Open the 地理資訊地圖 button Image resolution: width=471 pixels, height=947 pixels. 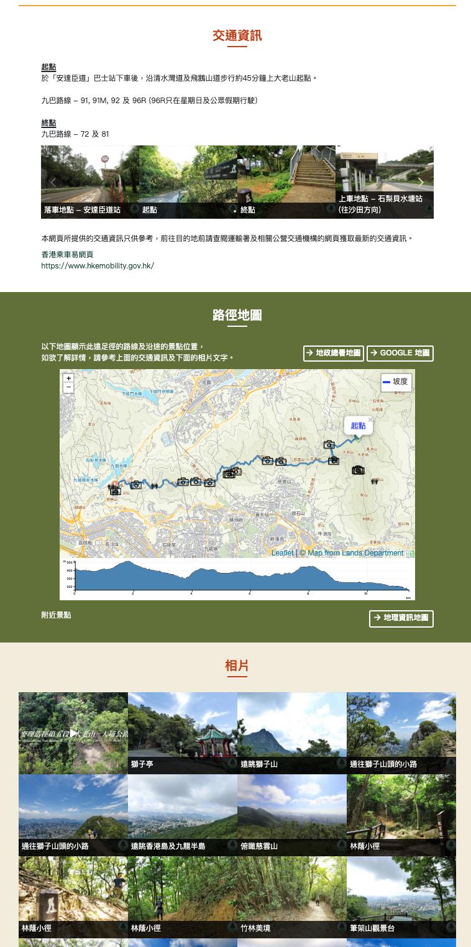pos(401,618)
